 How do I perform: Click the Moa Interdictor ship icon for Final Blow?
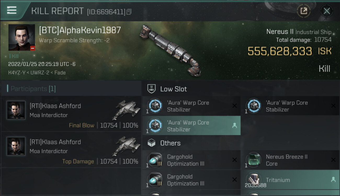point(126,109)
